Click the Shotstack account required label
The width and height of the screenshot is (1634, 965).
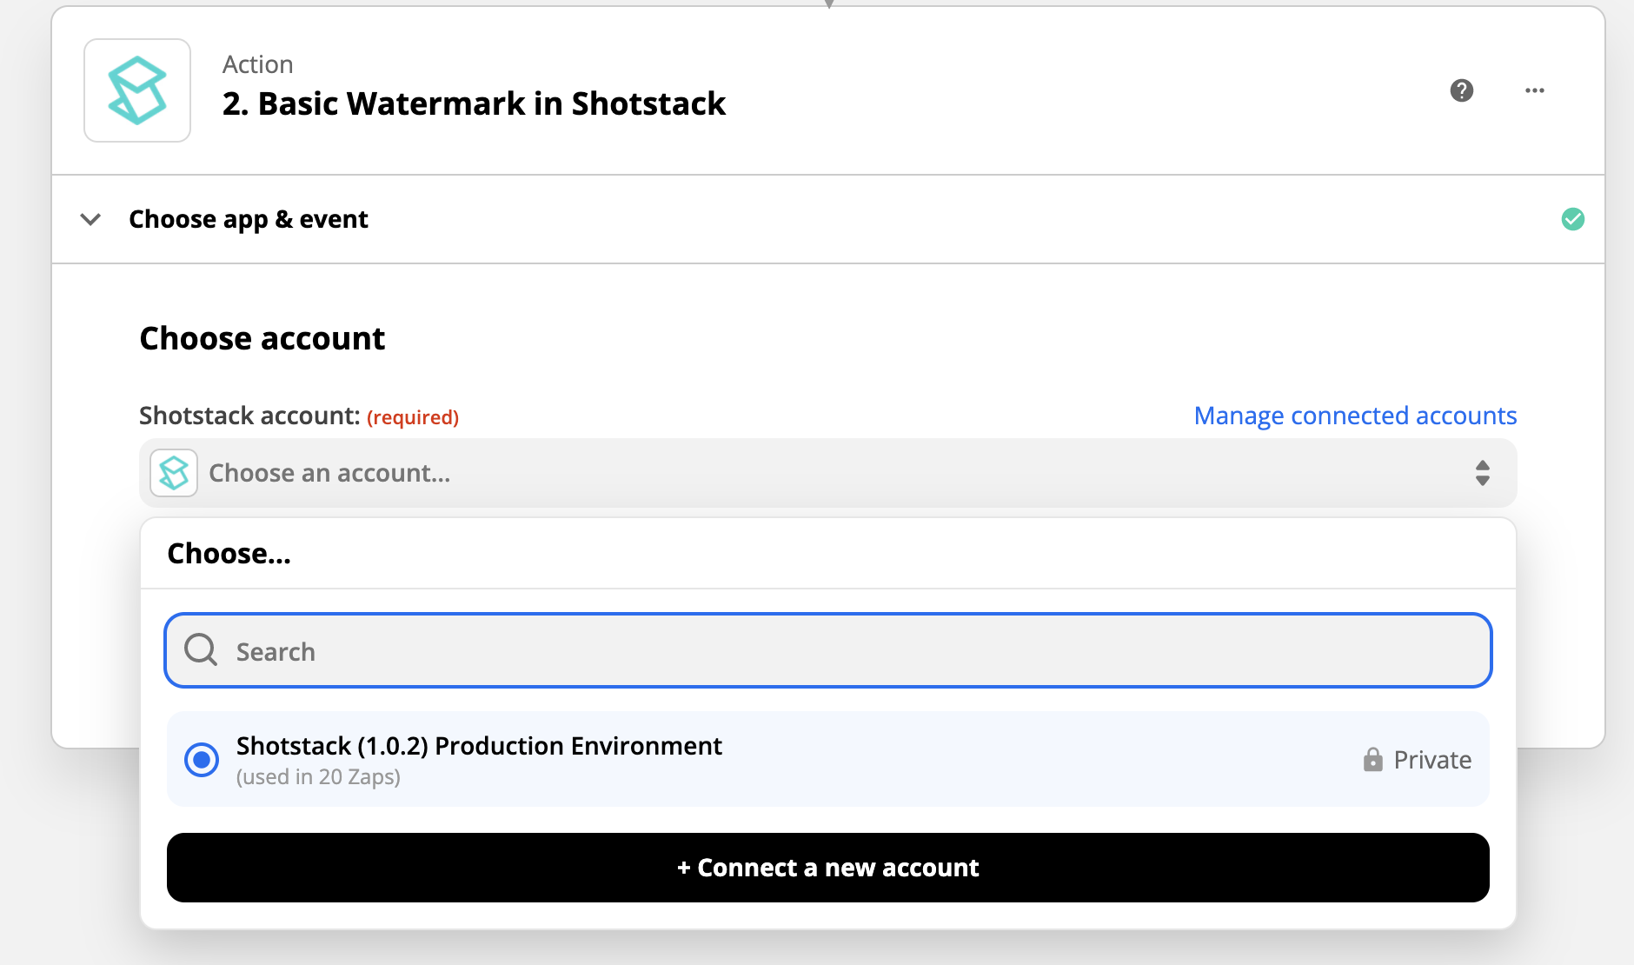click(299, 416)
